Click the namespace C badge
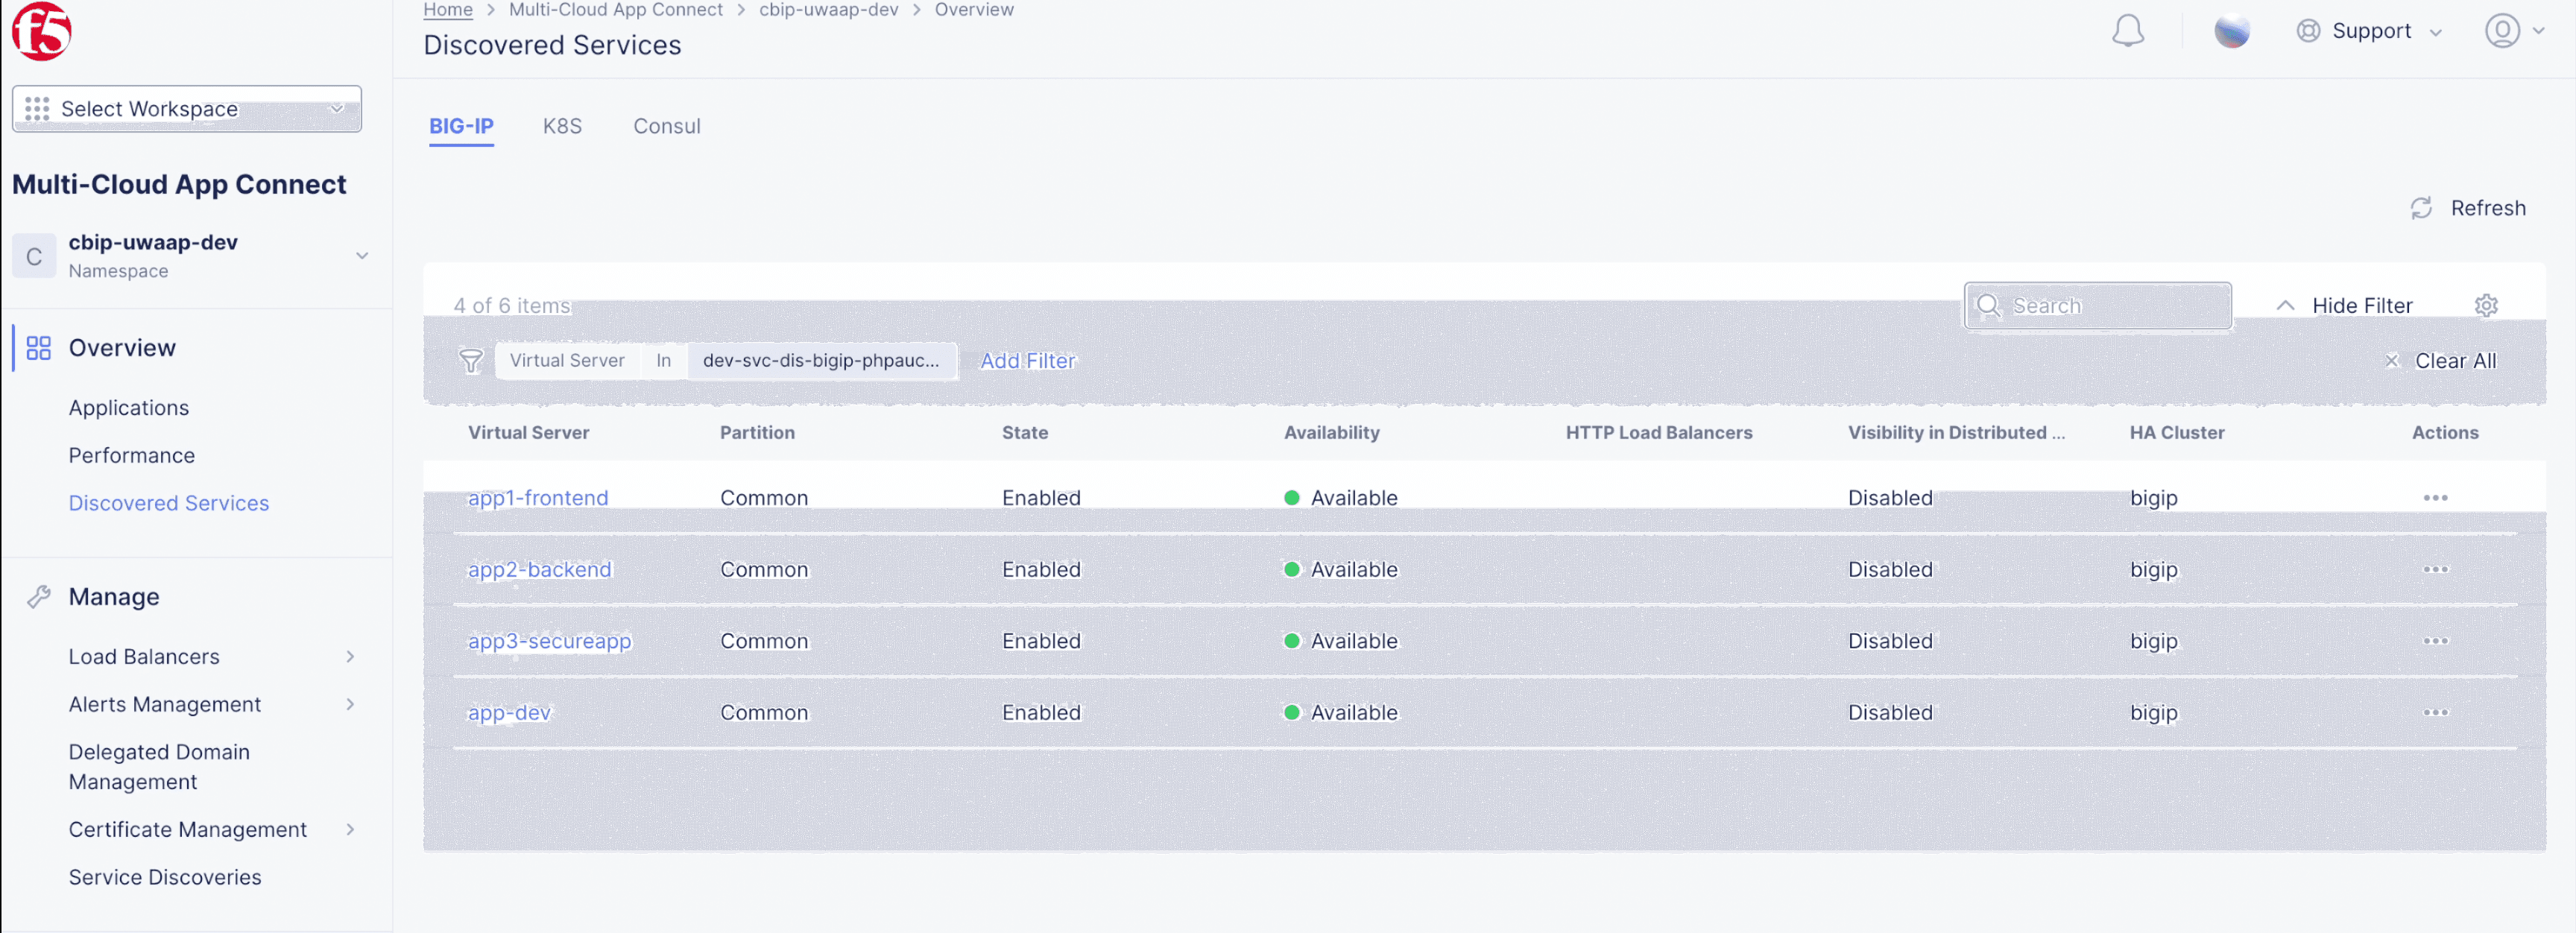Image resolution: width=2576 pixels, height=933 pixels. click(x=34, y=256)
